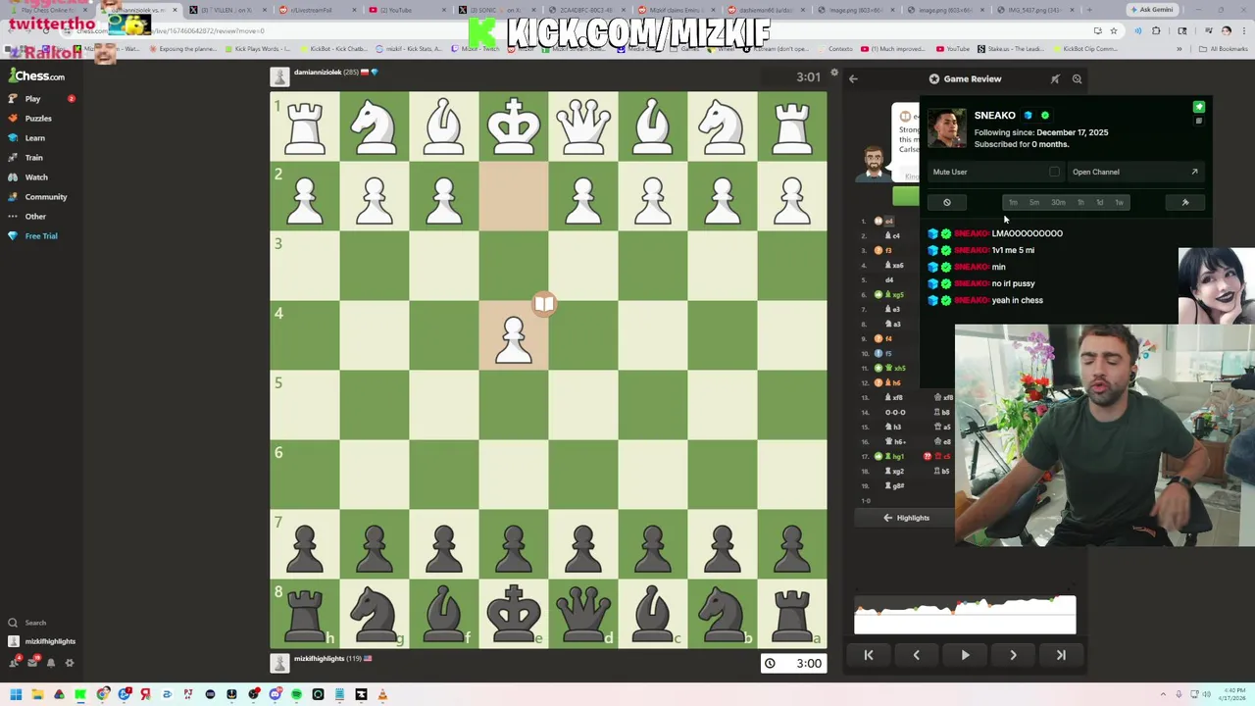
Task: Open the Play menu in Chess.com sidebar
Action: pos(31,98)
